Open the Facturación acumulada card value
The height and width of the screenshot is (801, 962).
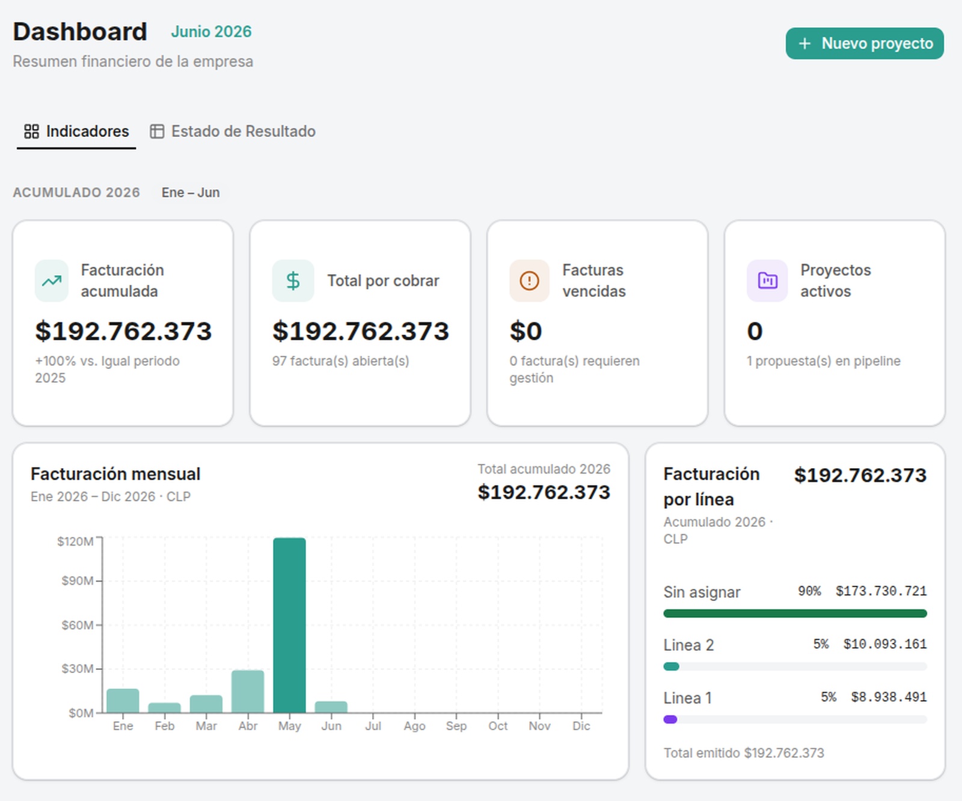(123, 331)
